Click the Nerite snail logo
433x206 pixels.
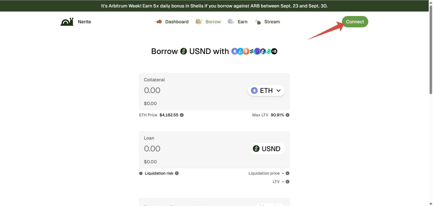coord(67,22)
